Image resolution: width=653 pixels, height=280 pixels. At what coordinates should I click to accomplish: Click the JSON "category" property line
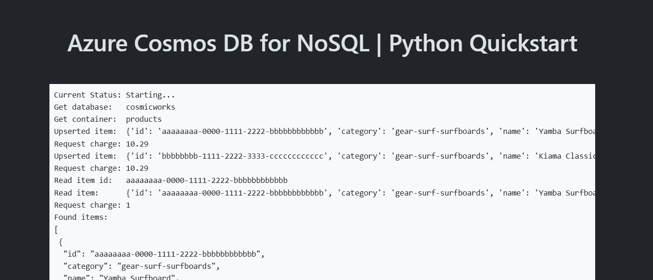[x=141, y=266]
